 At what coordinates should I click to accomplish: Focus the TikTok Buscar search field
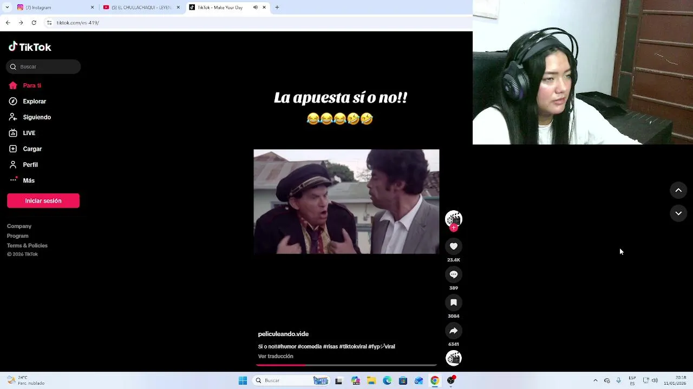tap(43, 66)
